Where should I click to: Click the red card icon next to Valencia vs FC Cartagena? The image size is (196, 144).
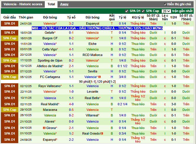(100, 77)
